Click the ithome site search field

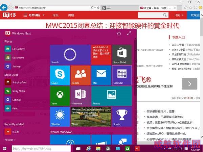150,15
